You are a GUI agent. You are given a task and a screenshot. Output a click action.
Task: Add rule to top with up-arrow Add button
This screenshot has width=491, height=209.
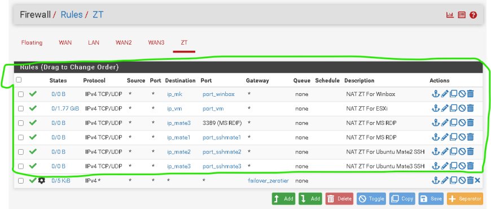(283, 199)
